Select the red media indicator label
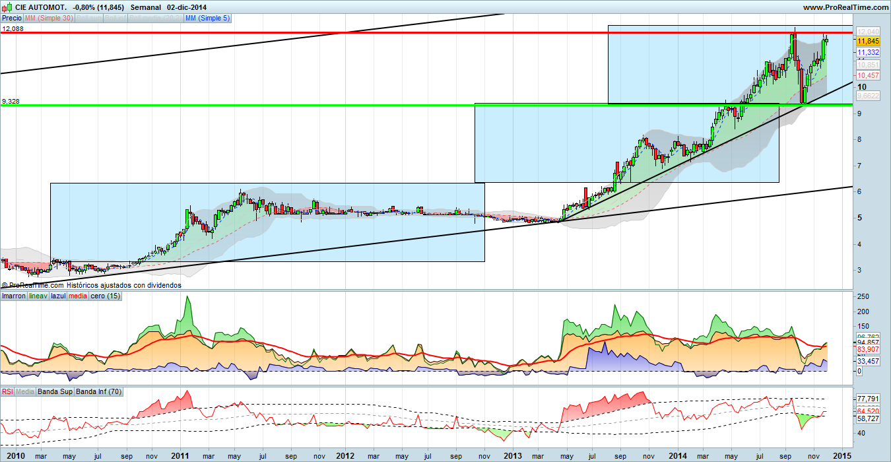Screen dimensions: 891x462 [79, 296]
